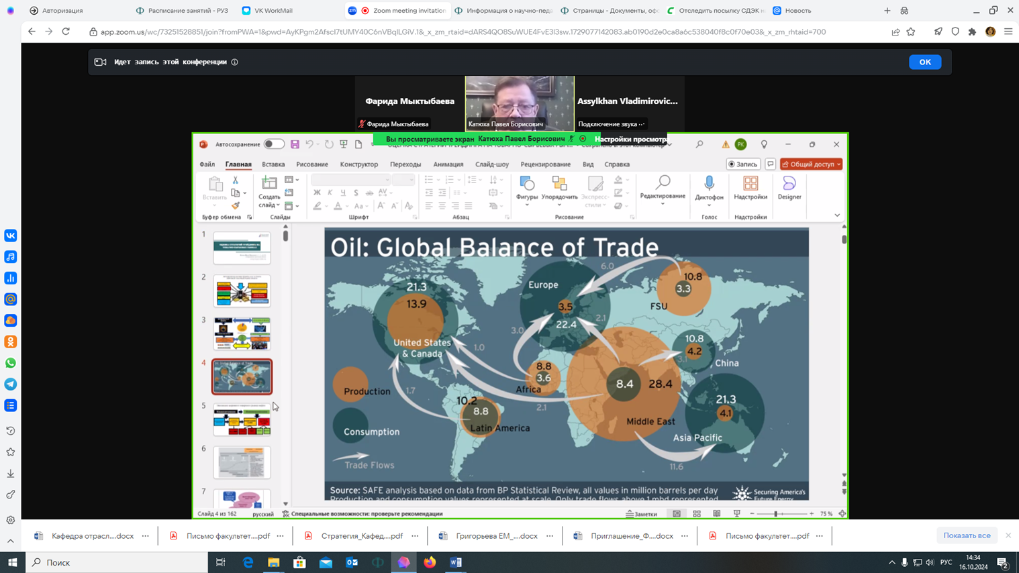This screenshot has width=1019, height=573.
Task: Click the Cut scissors icon
Action: 236,180
